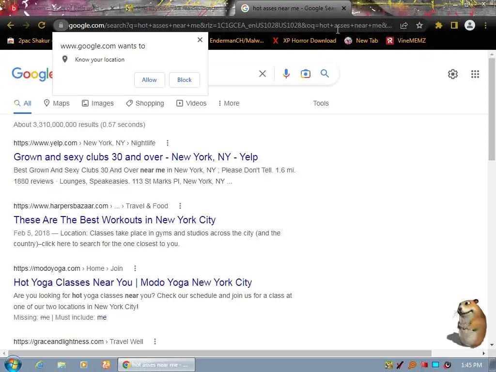Open Google quick settings gear
Image resolution: width=496 pixels, height=372 pixels.
(453, 74)
